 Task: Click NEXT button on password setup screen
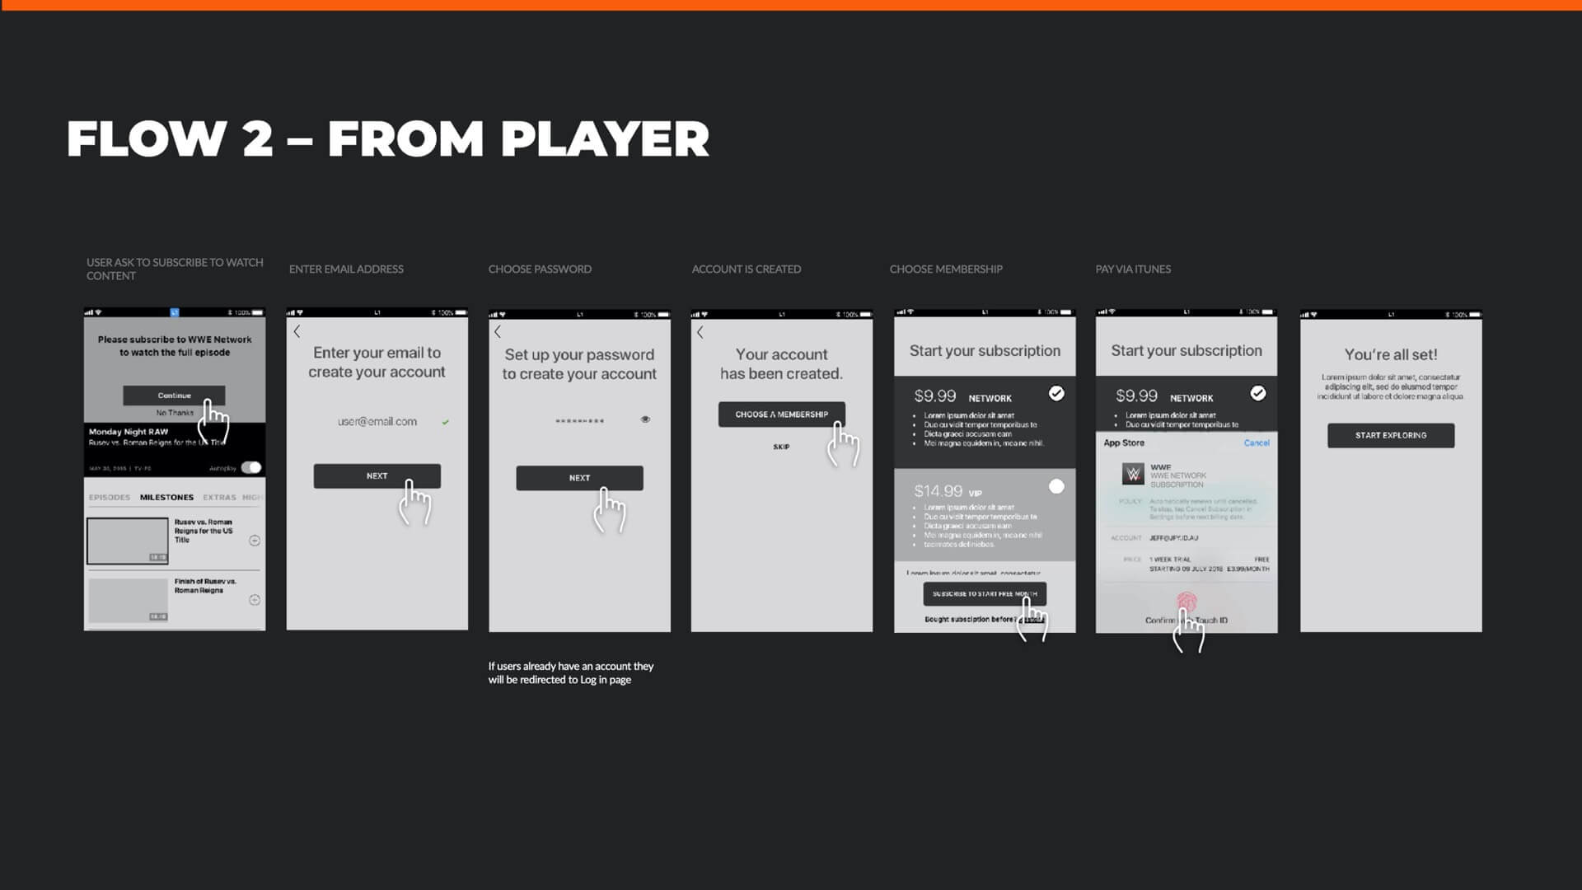(x=579, y=477)
